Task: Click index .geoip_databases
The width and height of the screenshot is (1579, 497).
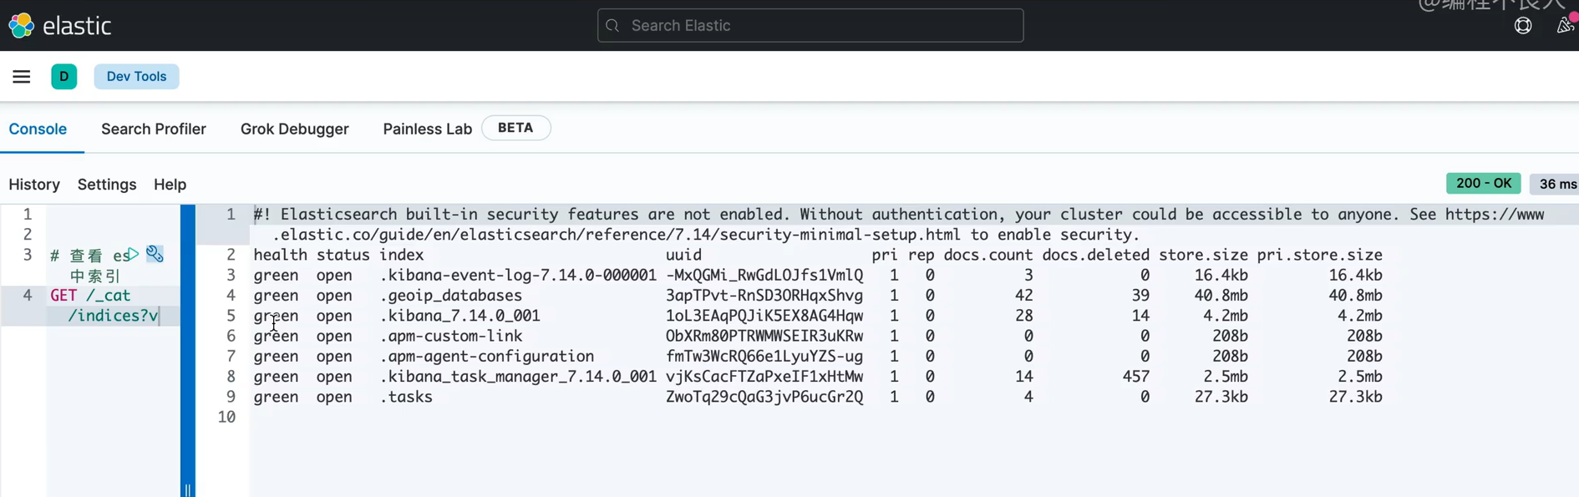Action: click(x=451, y=296)
